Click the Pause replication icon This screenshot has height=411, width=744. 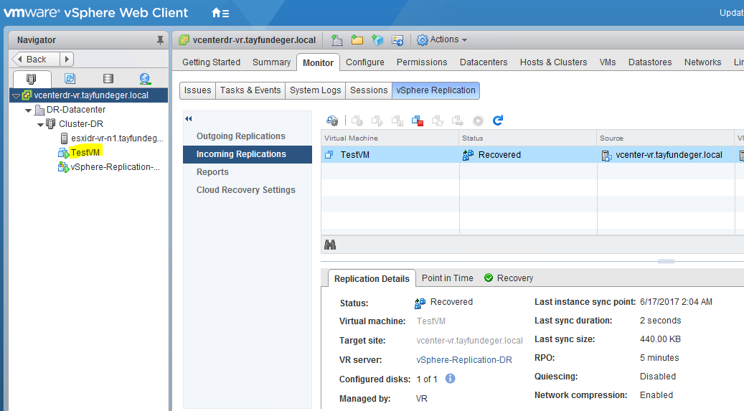click(x=397, y=121)
